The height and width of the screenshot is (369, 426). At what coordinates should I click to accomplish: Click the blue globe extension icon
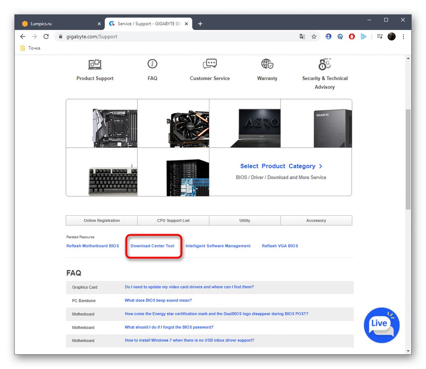point(328,36)
